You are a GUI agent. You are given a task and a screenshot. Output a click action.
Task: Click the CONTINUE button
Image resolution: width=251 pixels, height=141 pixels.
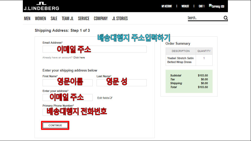(x=55, y=125)
